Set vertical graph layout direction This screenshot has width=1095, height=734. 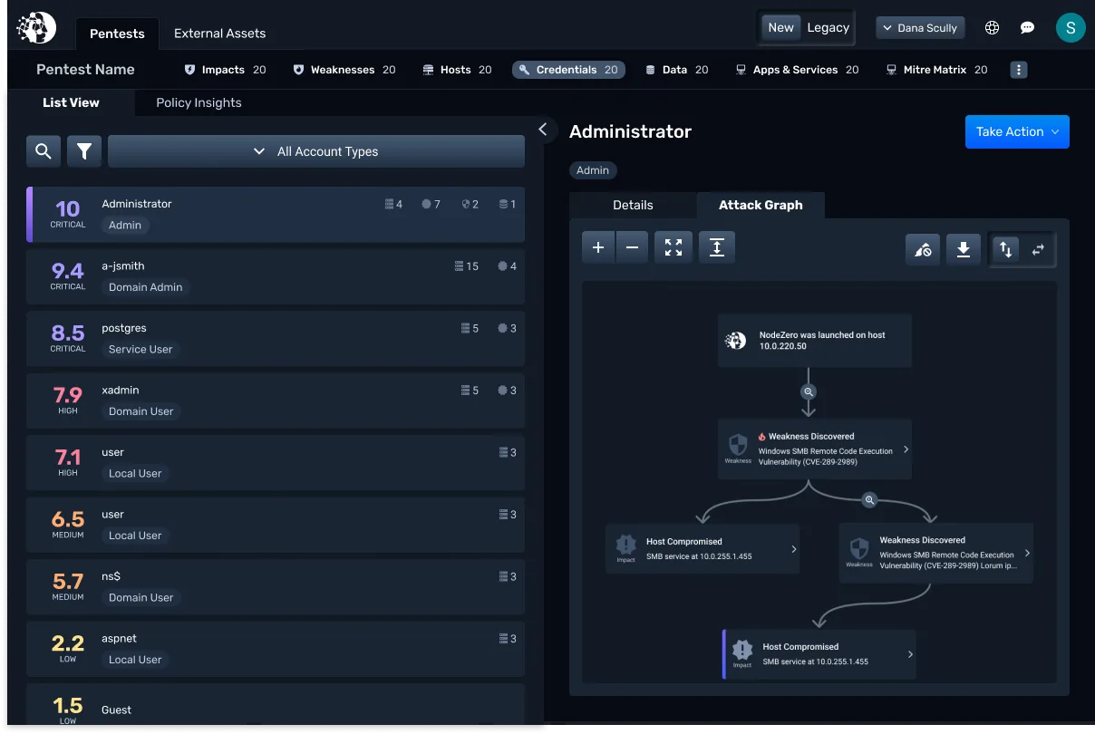tap(1005, 249)
